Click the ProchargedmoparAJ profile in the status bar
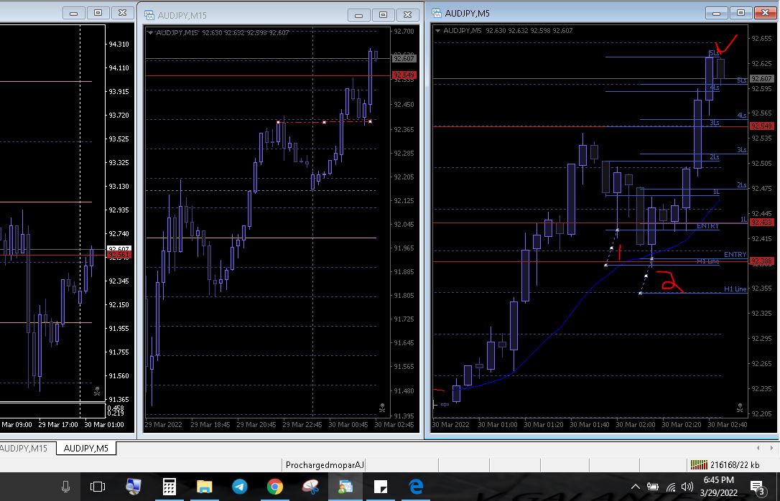This screenshot has width=780, height=501. (x=325, y=465)
